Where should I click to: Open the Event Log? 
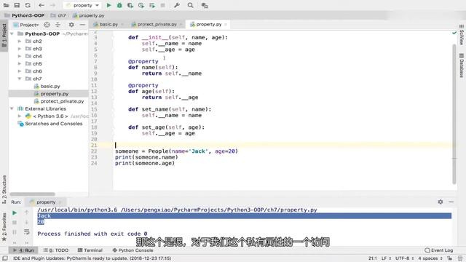click(439, 250)
